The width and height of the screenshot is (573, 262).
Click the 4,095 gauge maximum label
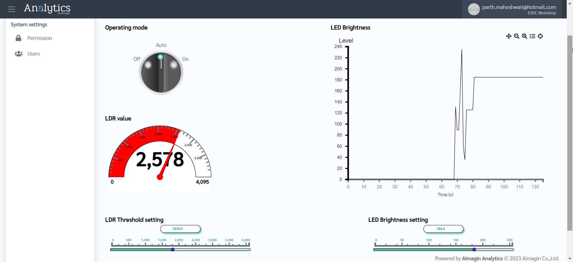point(202,182)
